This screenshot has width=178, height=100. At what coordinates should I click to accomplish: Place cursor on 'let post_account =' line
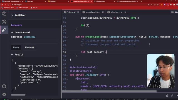click(94, 52)
